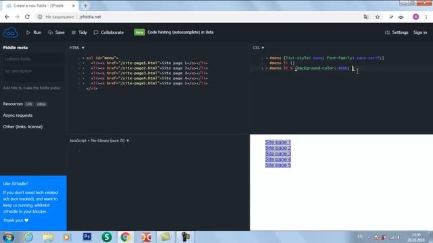Open the Collaborate option
This screenshot has width=433, height=243.
(109, 32)
